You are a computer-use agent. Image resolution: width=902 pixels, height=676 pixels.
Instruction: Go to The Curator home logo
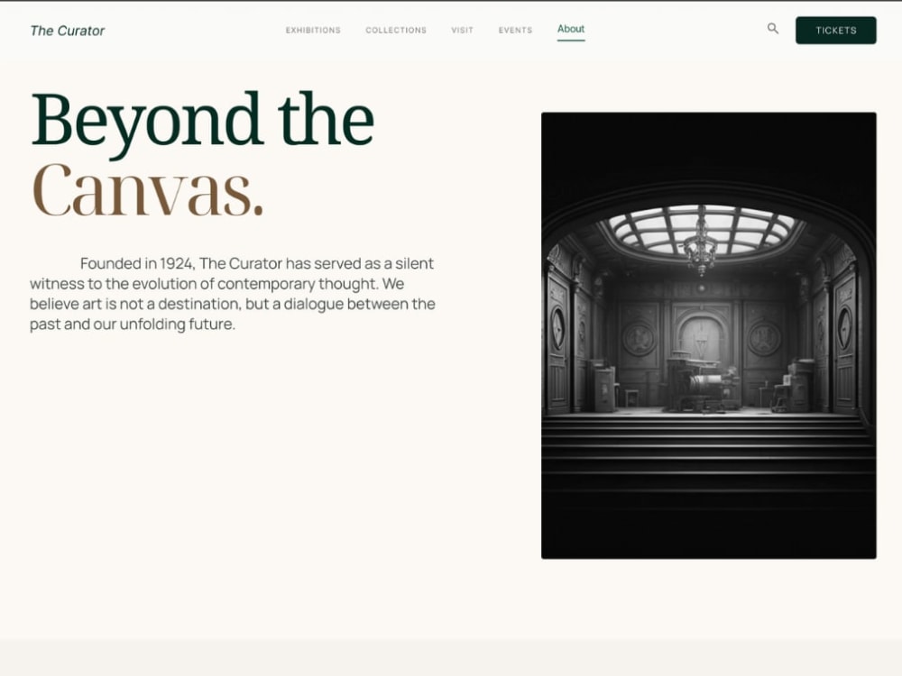[68, 31]
